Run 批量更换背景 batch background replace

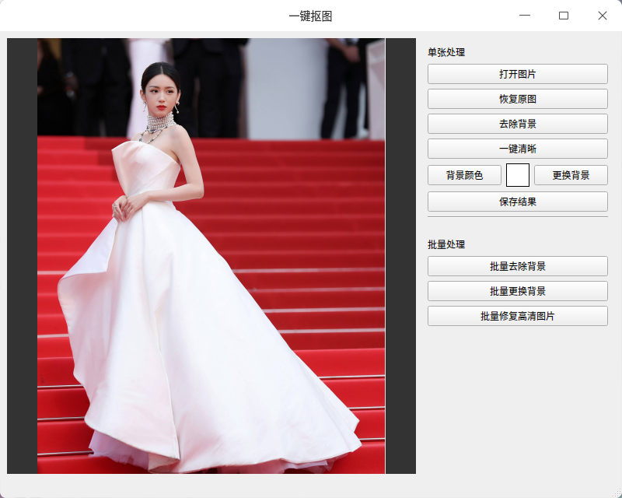tap(517, 291)
